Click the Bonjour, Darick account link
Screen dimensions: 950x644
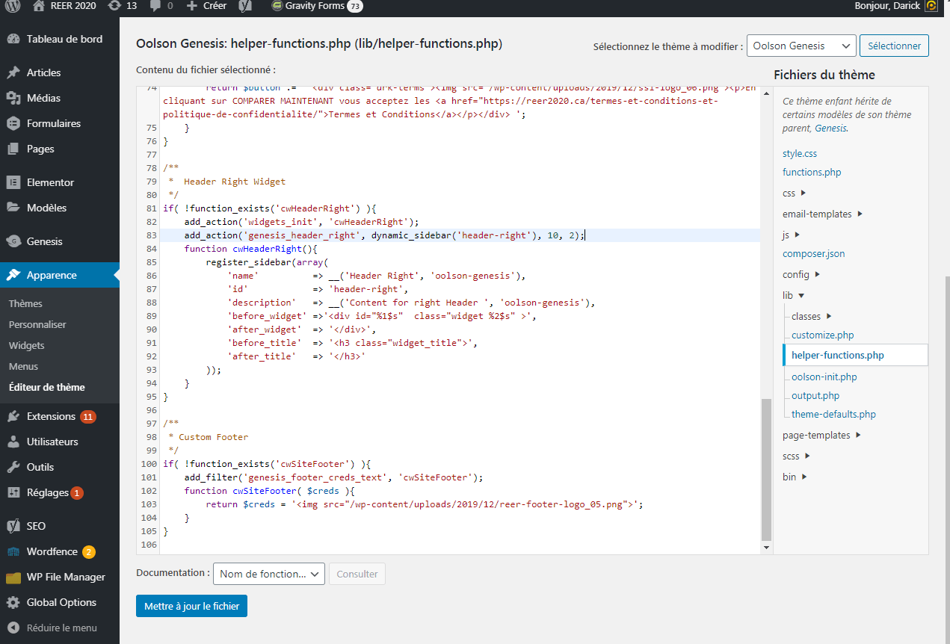pyautogui.click(x=887, y=6)
